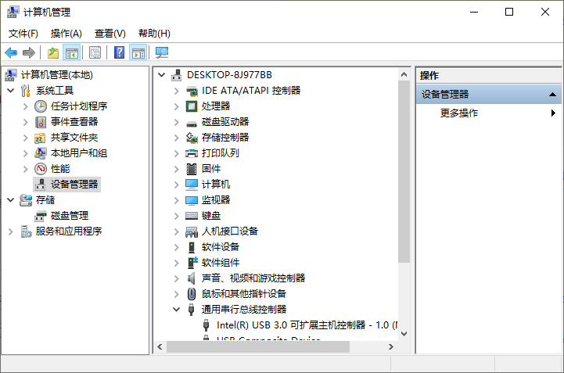Click the Properties toolbar icon

pyautogui.click(x=95, y=53)
